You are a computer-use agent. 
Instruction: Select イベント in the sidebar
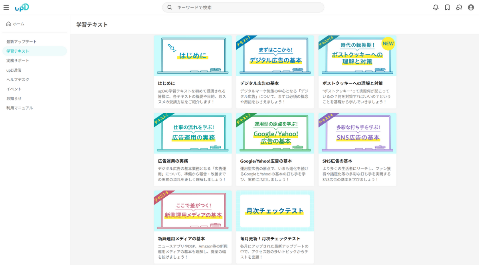pyautogui.click(x=14, y=89)
